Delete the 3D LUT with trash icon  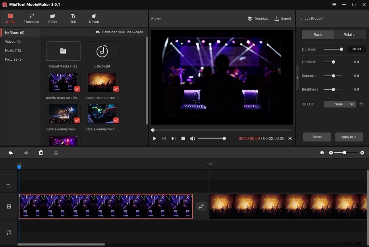pos(361,104)
